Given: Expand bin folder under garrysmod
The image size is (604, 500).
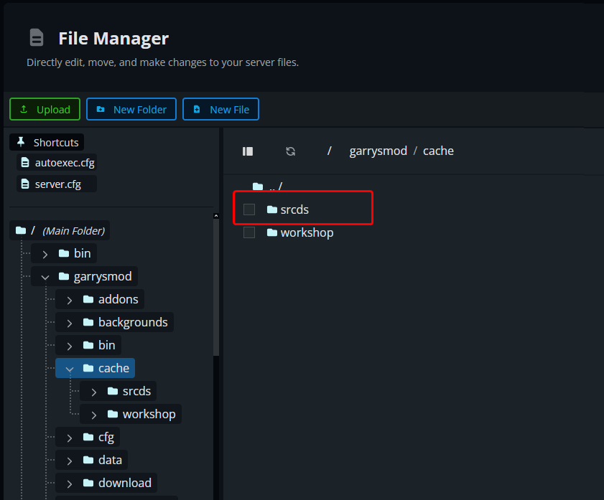Looking at the screenshot, I should tap(70, 346).
